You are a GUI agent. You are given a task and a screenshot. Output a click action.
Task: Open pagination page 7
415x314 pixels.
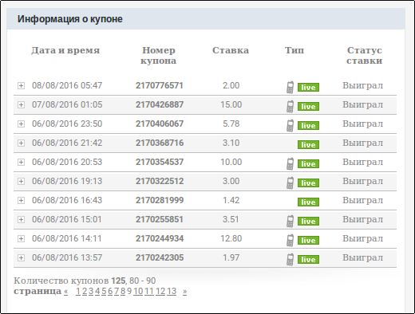(x=117, y=292)
